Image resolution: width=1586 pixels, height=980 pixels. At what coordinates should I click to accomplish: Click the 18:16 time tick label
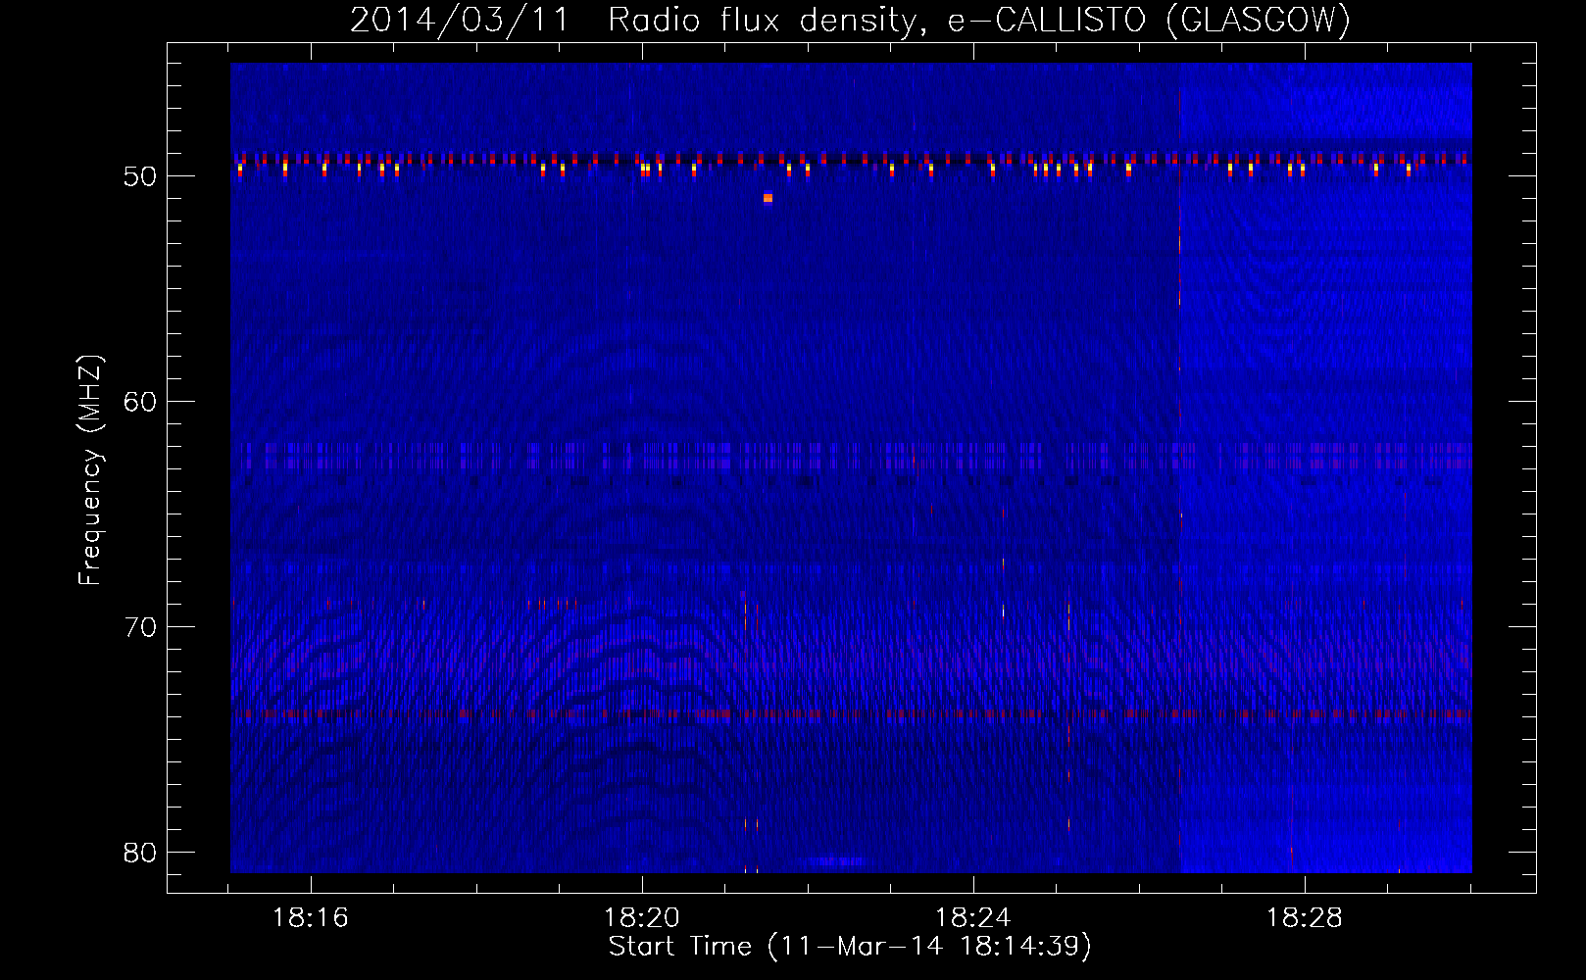click(x=311, y=918)
